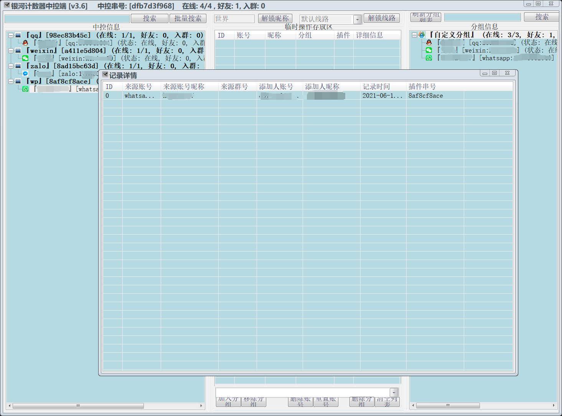Click the 自定义分组 group people icon
The height and width of the screenshot is (416, 562).
[x=422, y=35]
